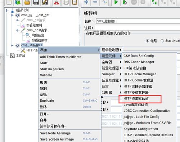The height and width of the screenshot is (142, 180).
Task: Choose jp@gc - Variables From CSV File
Action: click(x=149, y=123)
